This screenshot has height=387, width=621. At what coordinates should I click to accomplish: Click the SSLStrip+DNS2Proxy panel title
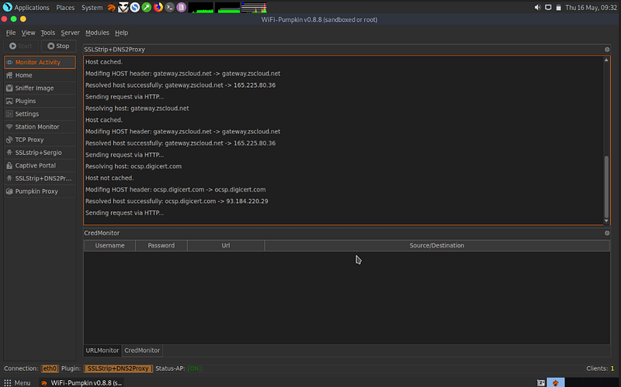point(114,50)
